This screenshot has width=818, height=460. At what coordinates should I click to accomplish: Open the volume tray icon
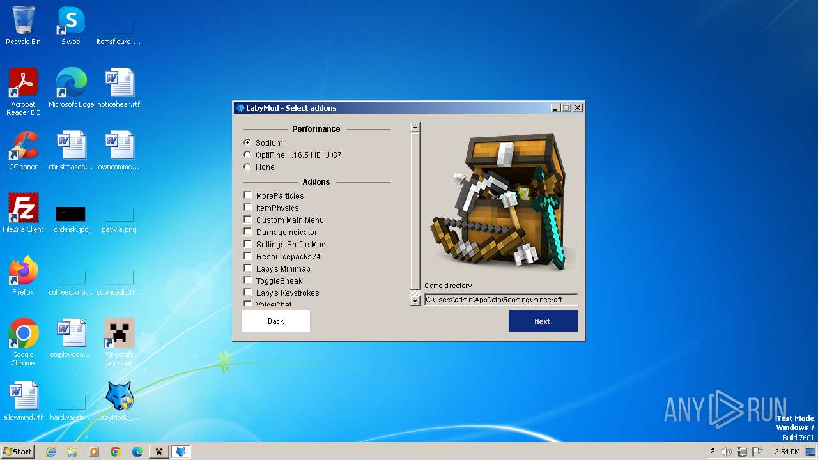[727, 452]
